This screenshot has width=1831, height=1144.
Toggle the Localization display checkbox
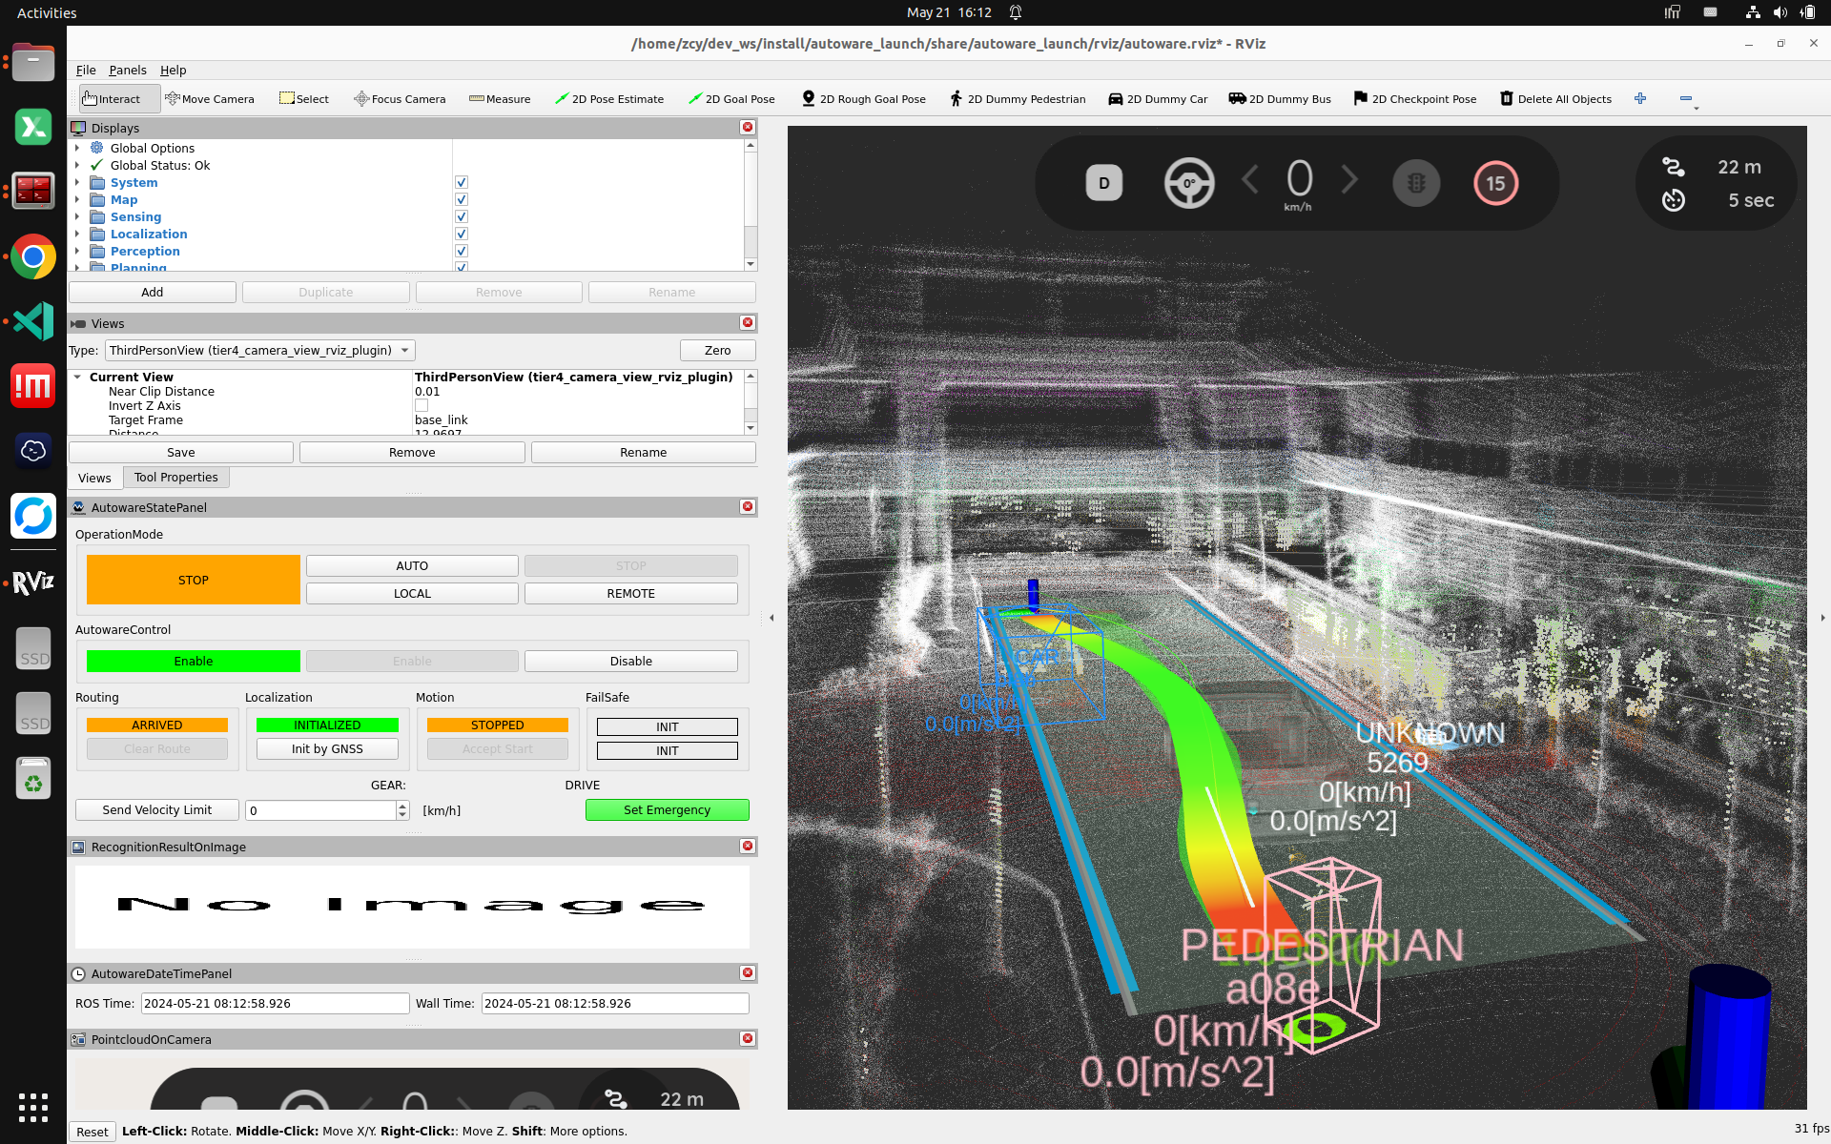pyautogui.click(x=462, y=235)
